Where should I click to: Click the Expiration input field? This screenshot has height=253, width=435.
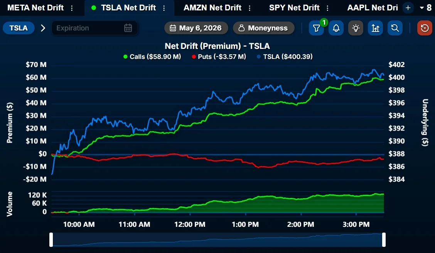(94, 28)
